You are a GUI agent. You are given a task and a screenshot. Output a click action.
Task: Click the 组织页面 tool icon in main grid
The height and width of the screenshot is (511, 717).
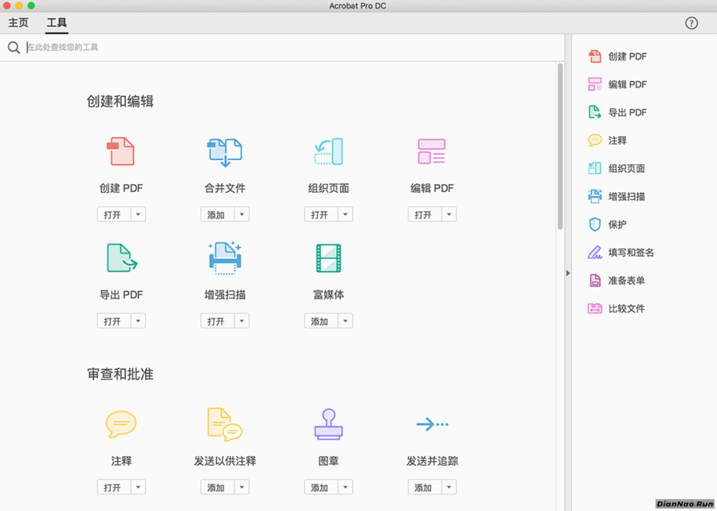pos(328,151)
